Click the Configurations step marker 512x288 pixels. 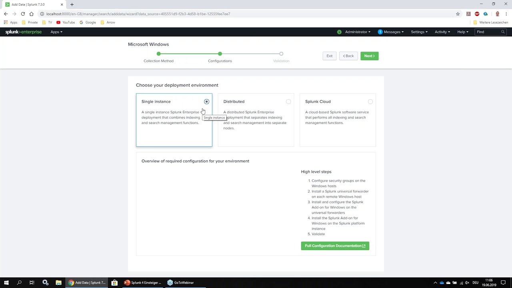(x=220, y=54)
